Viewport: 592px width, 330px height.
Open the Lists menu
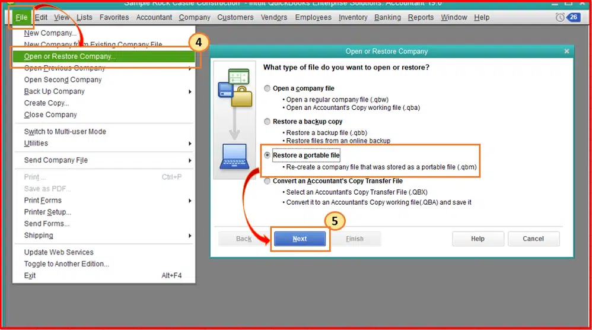(x=84, y=17)
